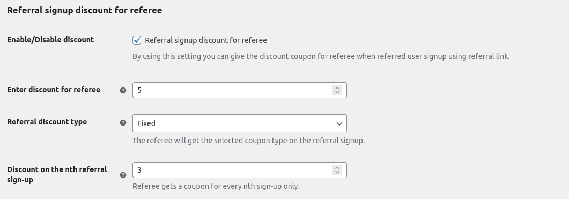Click 'Referee gets a coupon' helper text
This screenshot has width=569, height=199.
point(216,186)
